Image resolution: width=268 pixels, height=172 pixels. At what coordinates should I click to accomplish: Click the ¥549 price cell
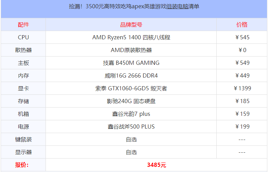point(242,63)
